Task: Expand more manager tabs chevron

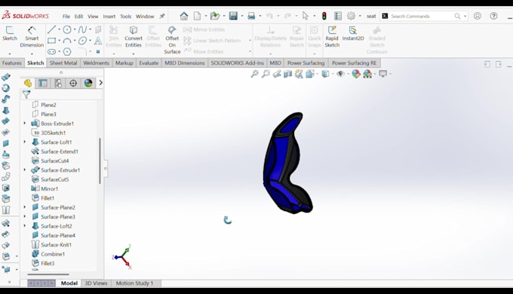Action: click(x=101, y=83)
